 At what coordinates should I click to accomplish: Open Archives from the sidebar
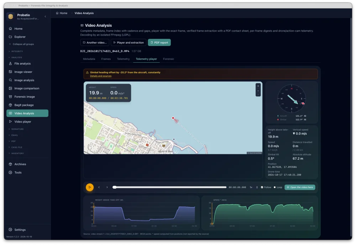(x=27, y=164)
